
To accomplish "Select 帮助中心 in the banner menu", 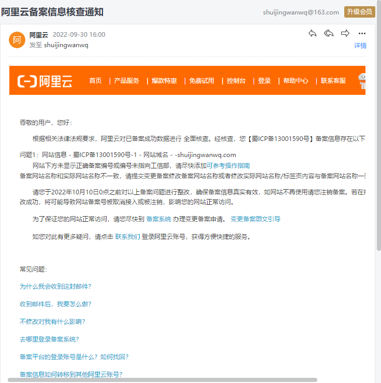I will [x=296, y=81].
